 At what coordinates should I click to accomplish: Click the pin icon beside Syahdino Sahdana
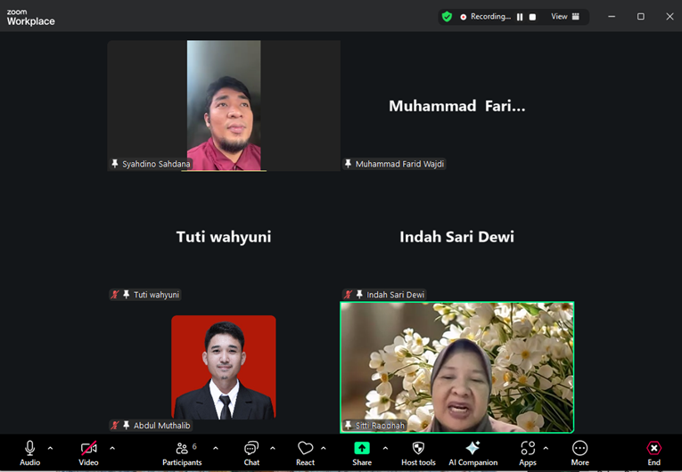[115, 163]
